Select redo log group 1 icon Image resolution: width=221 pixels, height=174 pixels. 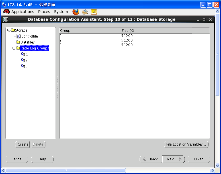point(23,54)
